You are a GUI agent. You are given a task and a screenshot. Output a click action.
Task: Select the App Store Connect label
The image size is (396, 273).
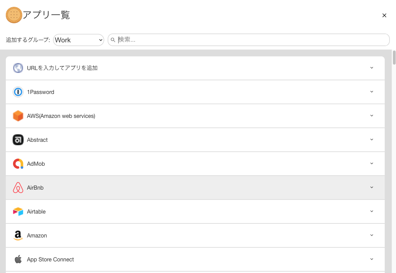point(50,259)
